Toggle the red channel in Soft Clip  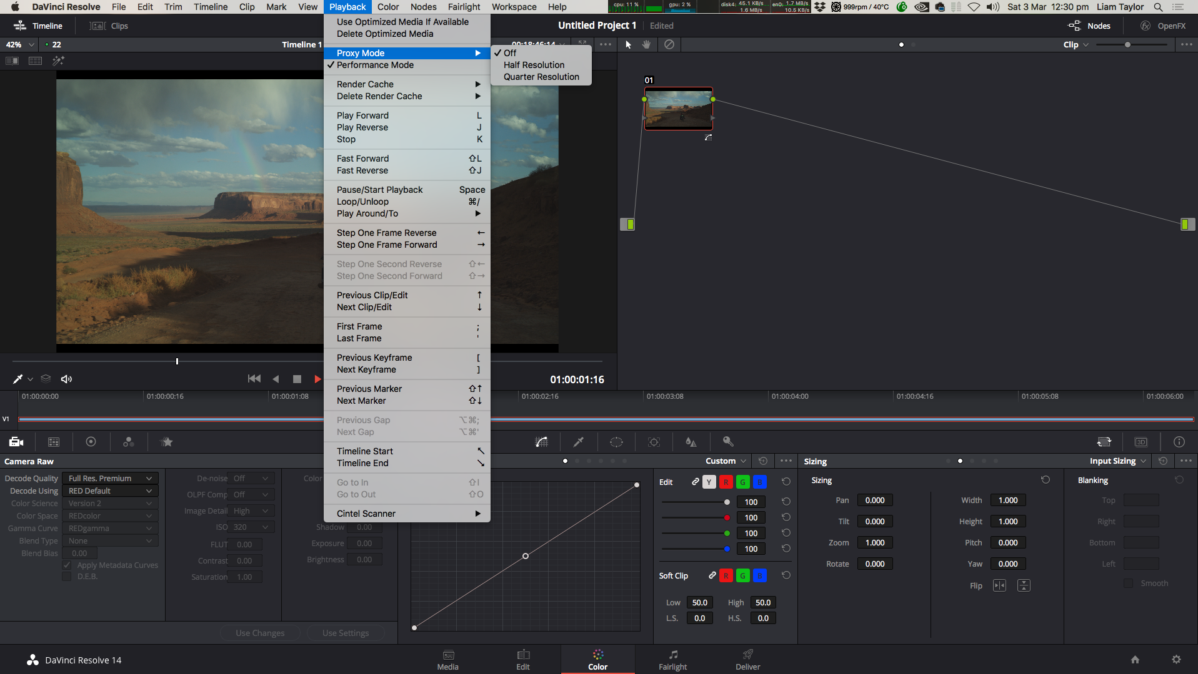[726, 575]
